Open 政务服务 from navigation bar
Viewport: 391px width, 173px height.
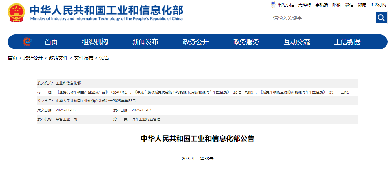(246, 42)
